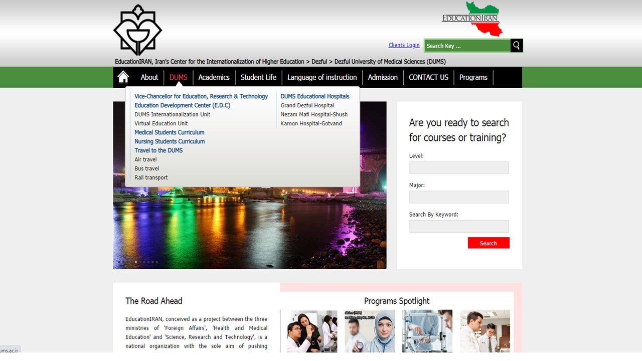This screenshot has height=361, width=642.
Task: Open the Clients Login link
Action: point(404,45)
